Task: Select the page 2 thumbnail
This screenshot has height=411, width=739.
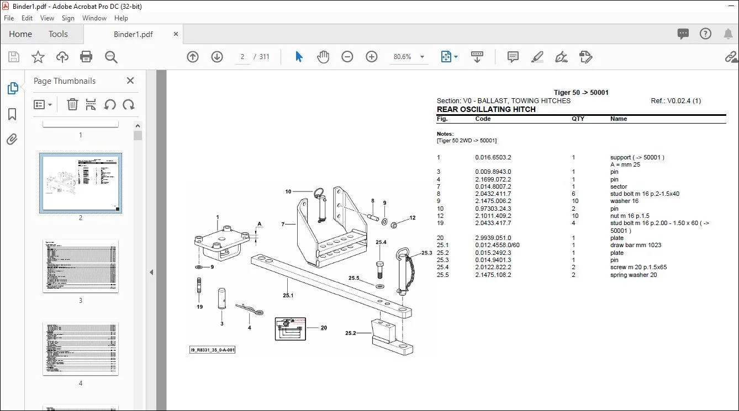Action: 81,183
